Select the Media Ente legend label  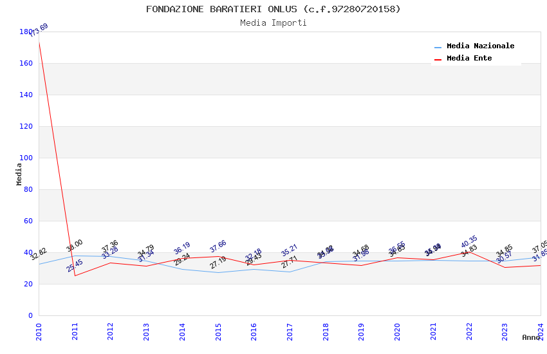point(469,58)
